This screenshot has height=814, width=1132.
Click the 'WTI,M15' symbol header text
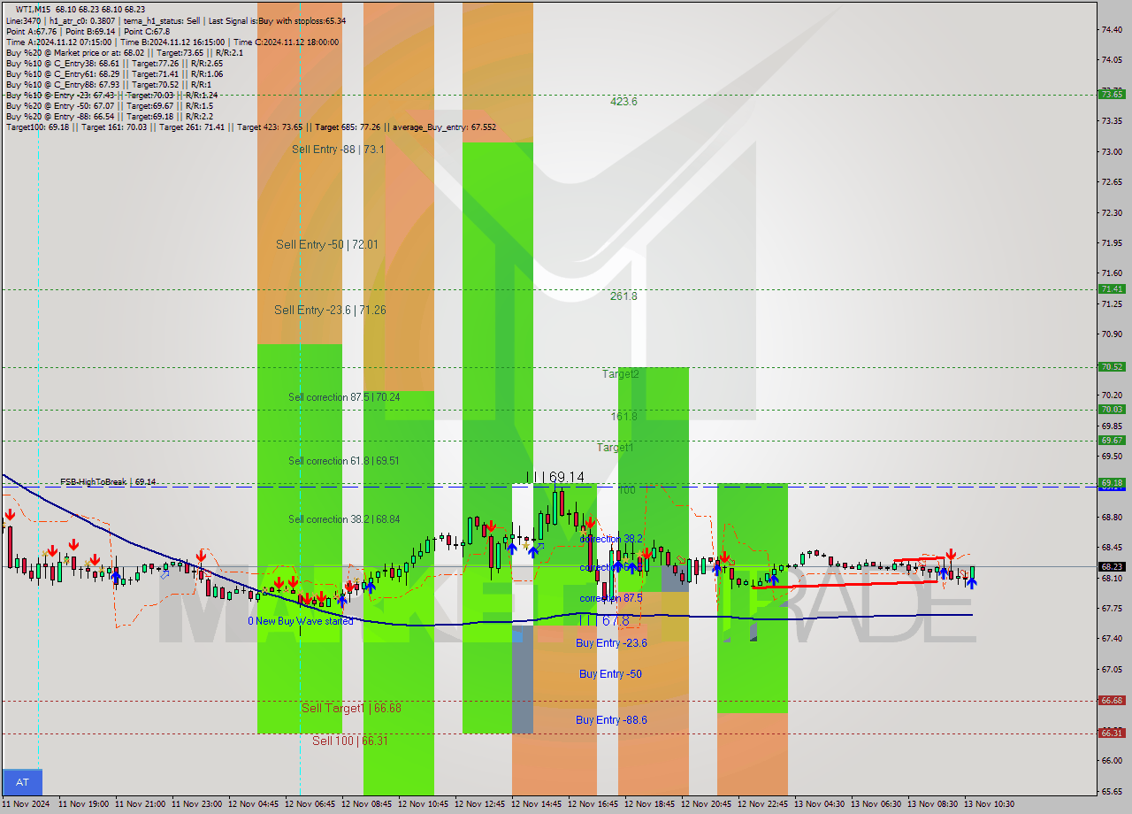(x=33, y=10)
